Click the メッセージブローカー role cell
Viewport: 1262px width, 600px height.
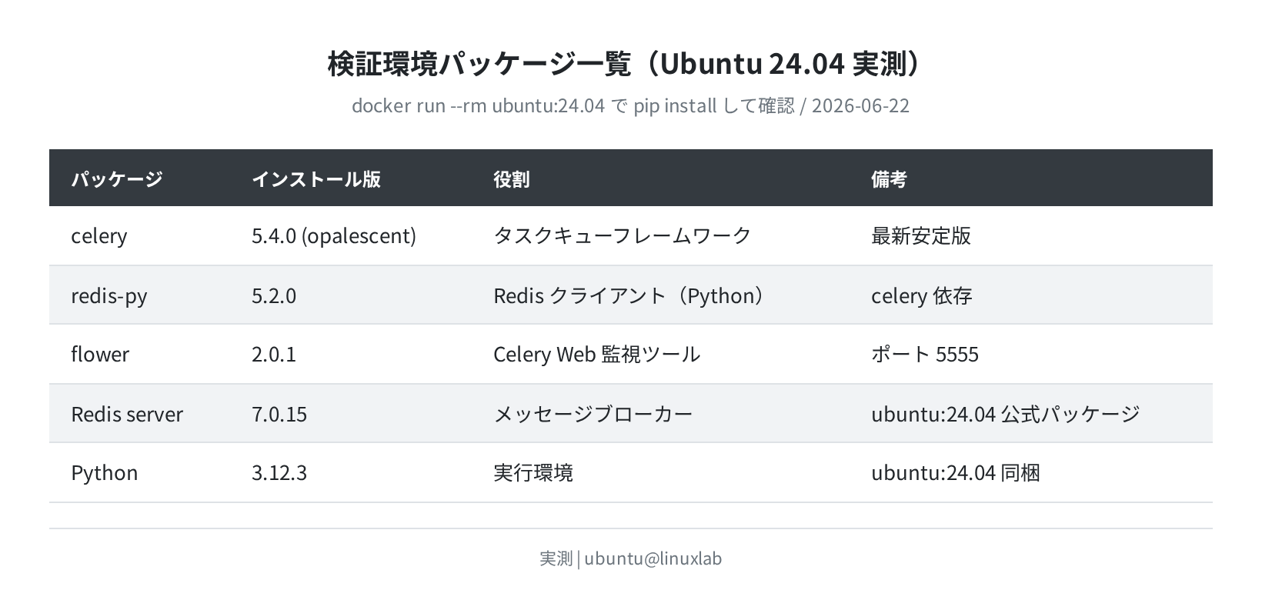[x=593, y=414]
